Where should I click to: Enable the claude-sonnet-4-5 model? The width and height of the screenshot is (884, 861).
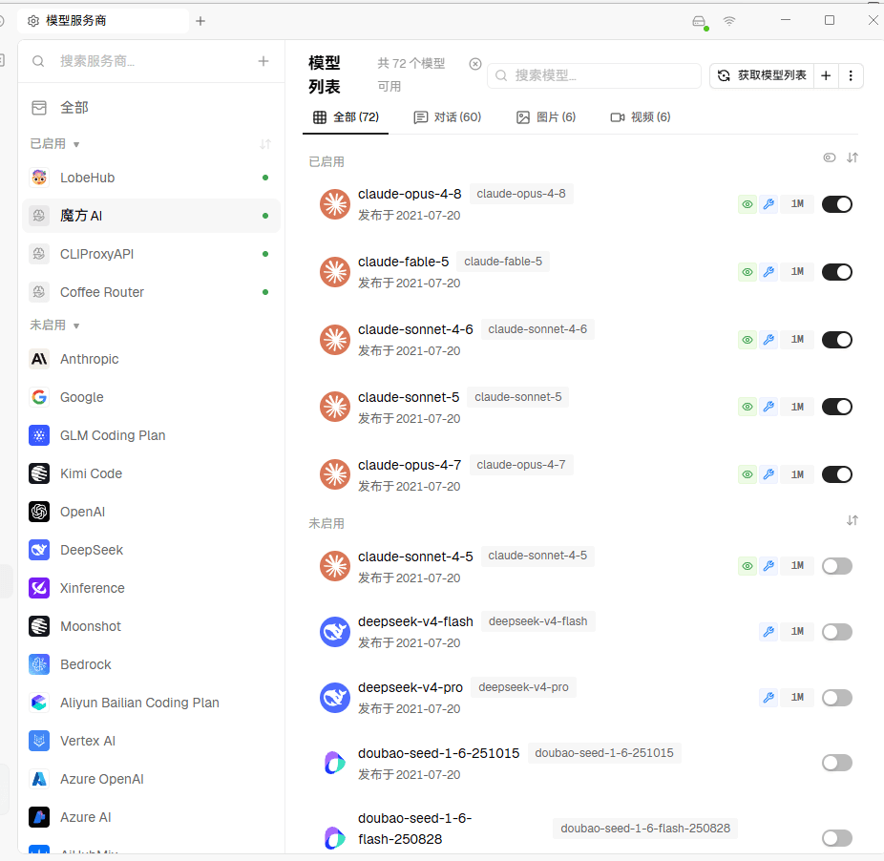[837, 565]
